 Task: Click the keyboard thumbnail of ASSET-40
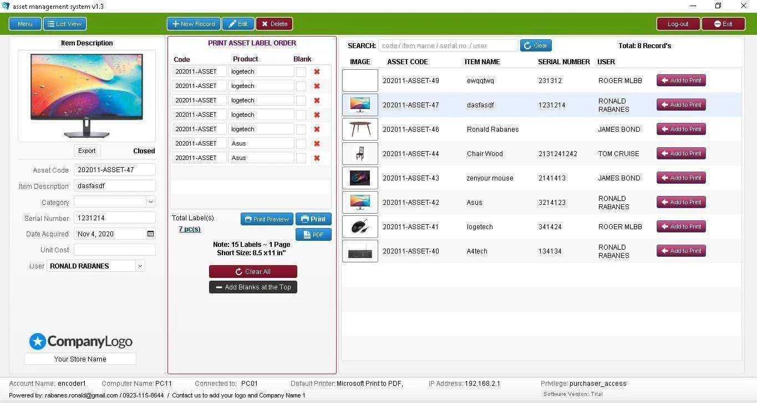[x=360, y=251]
